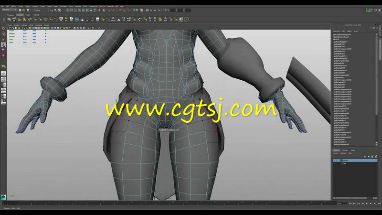Open viewport Lighting menu
The image size is (382, 215).
[x=24, y=25]
